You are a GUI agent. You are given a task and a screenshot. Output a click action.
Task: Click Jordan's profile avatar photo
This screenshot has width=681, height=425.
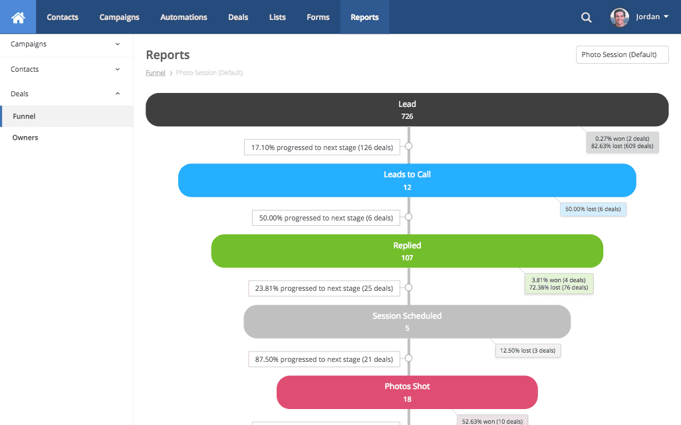tap(618, 17)
